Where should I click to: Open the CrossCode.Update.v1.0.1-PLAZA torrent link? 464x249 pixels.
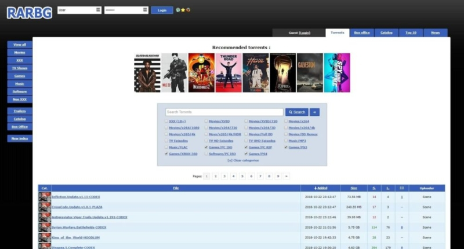pyautogui.click(x=77, y=207)
